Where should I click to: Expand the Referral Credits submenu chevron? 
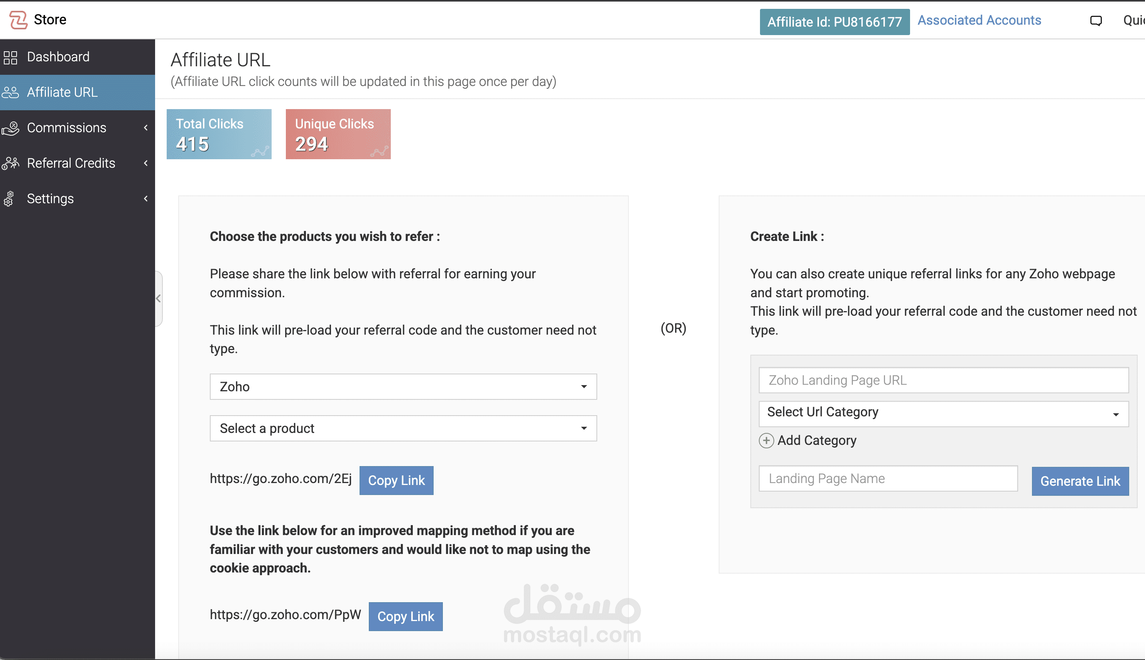(x=145, y=163)
